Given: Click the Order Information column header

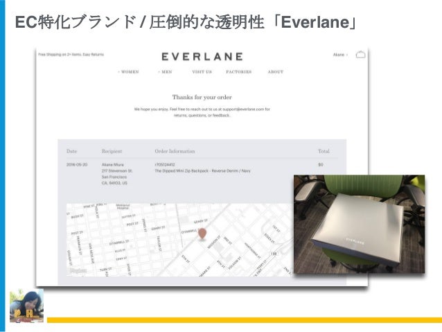Looking at the screenshot, I should (x=175, y=152).
